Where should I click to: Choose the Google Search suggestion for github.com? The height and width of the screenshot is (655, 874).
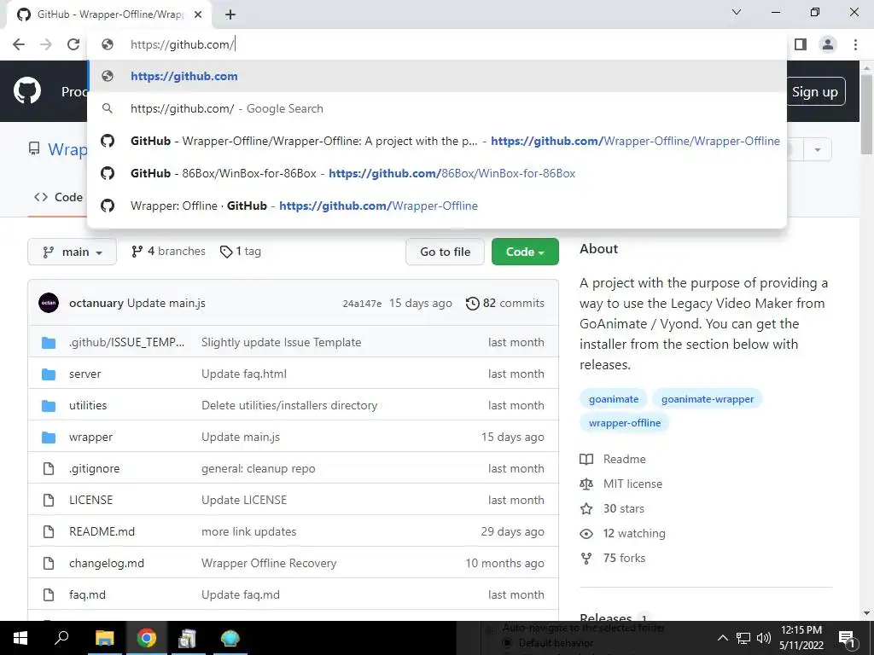coord(437,108)
